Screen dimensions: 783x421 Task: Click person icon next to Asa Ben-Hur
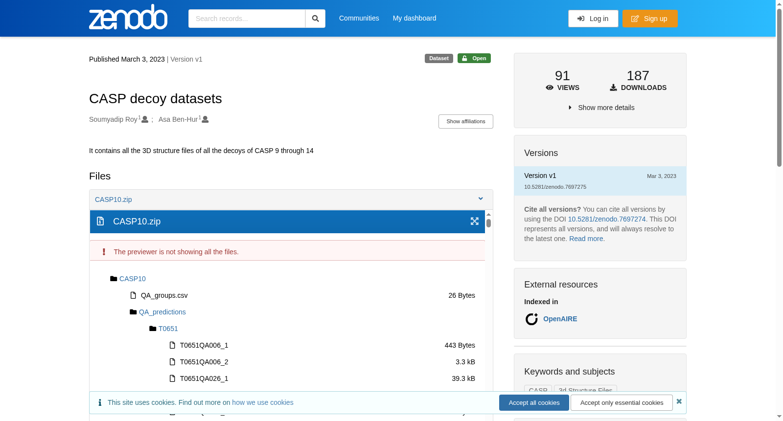click(x=205, y=119)
